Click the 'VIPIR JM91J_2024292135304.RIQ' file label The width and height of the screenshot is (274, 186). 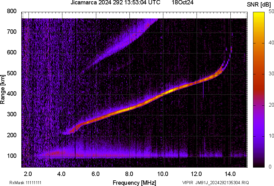click(215, 183)
